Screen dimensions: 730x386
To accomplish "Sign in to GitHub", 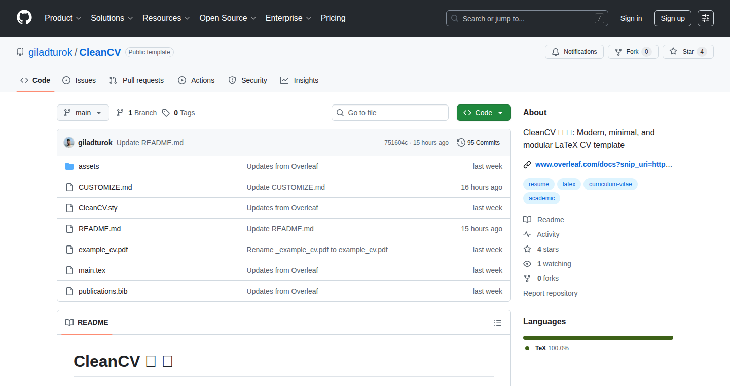I will 631,18.
